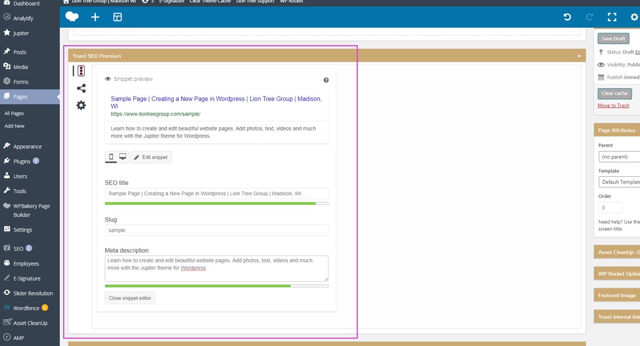640x346 pixels.
Task: Switch snippet to desktop preview
Action: point(123,157)
